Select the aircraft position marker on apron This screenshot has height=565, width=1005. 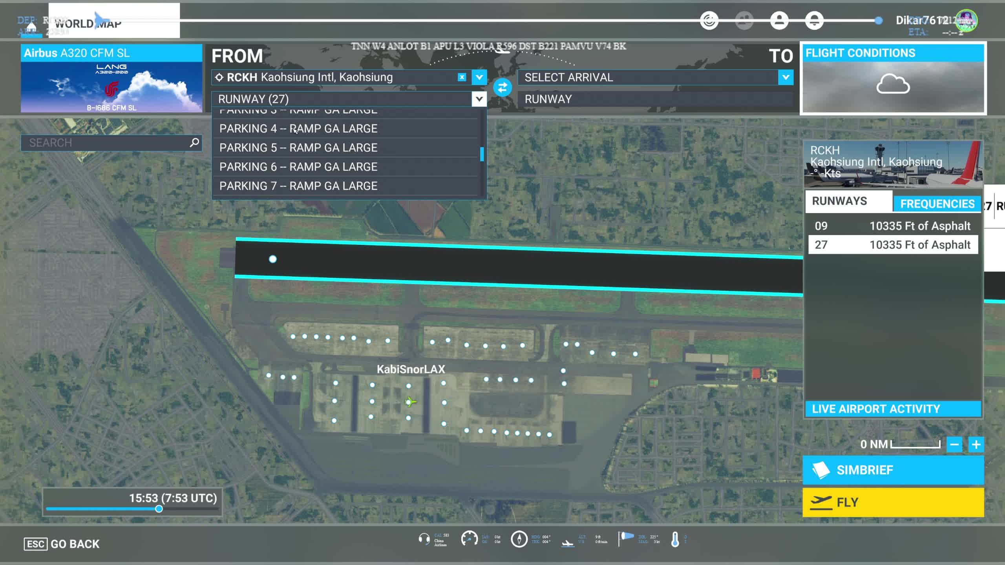(x=409, y=402)
